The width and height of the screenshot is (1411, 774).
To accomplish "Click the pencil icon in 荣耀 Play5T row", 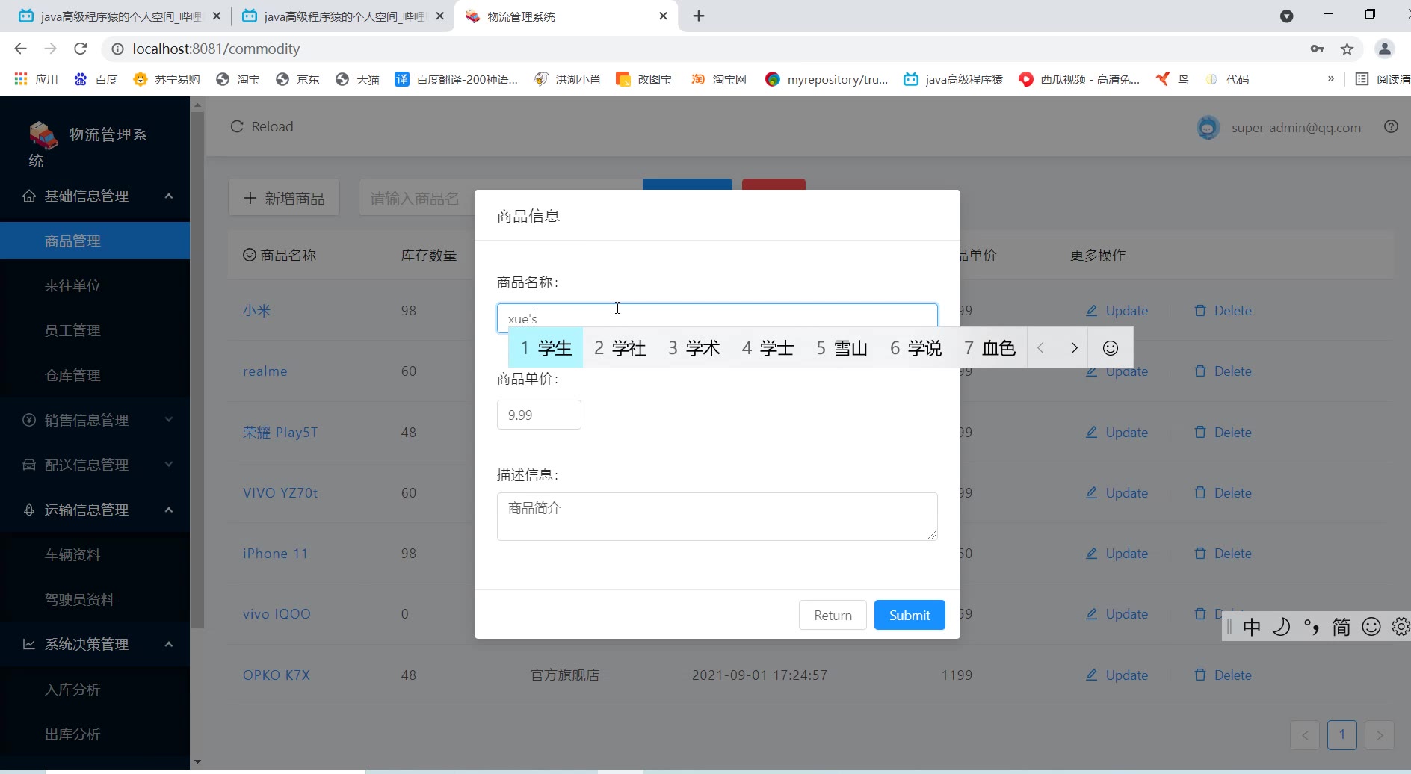I will 1092,432.
